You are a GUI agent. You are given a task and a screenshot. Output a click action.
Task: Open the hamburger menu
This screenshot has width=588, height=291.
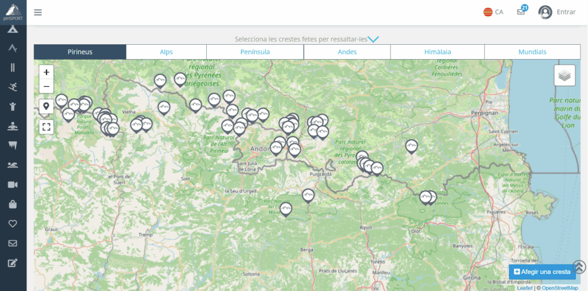[38, 13]
